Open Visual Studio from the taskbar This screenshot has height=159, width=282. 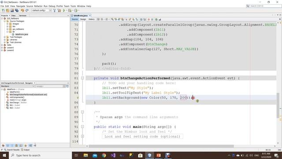(113, 155)
